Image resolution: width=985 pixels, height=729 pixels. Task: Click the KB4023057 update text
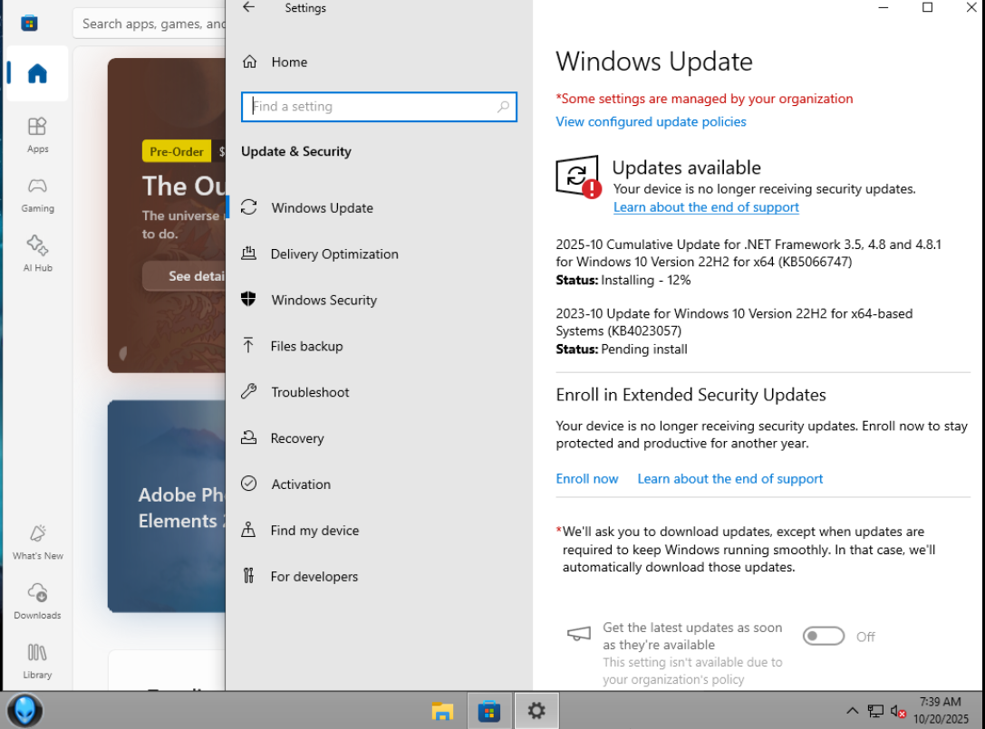(x=734, y=322)
